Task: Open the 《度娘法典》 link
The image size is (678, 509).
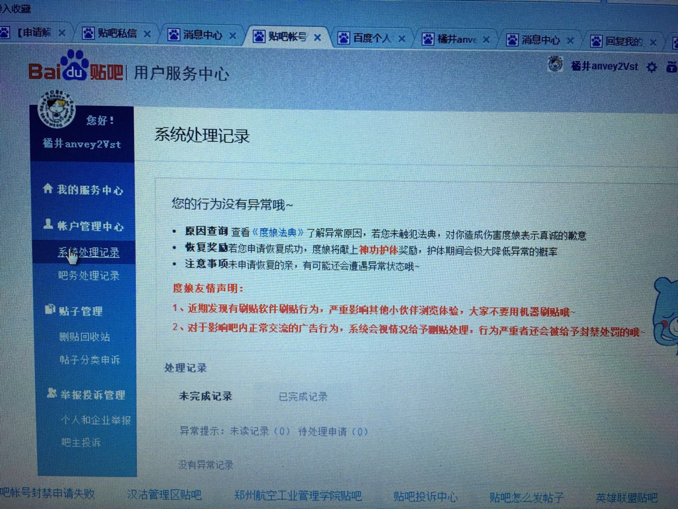Action: coord(278,232)
